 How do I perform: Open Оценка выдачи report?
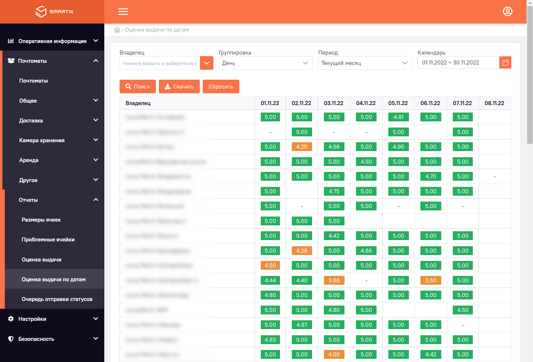41,260
